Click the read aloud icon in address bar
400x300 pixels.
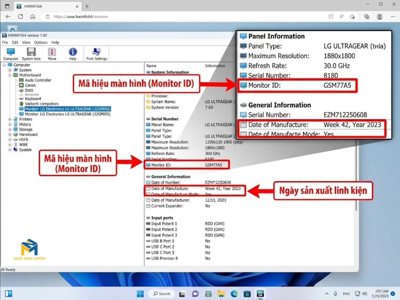[x=342, y=17]
